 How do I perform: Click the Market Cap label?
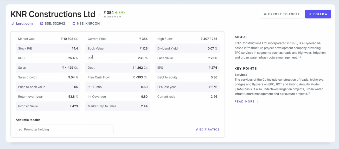pyautogui.click(x=26, y=39)
